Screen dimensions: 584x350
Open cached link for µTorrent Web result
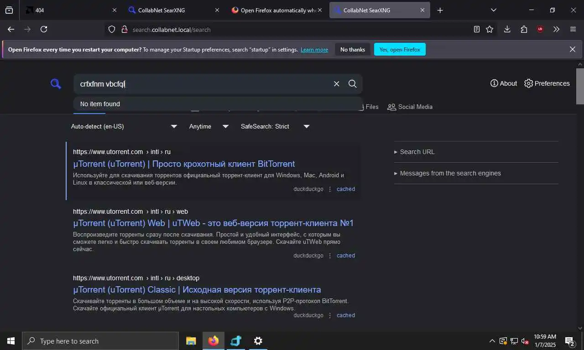point(346,256)
